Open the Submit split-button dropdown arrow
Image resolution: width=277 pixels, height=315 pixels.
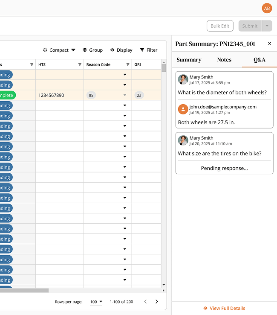(x=267, y=26)
